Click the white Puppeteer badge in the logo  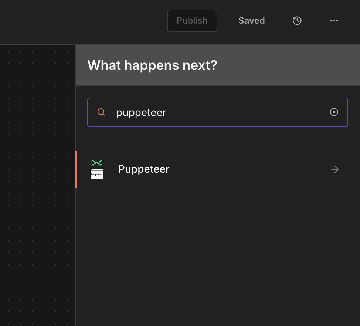tap(97, 174)
